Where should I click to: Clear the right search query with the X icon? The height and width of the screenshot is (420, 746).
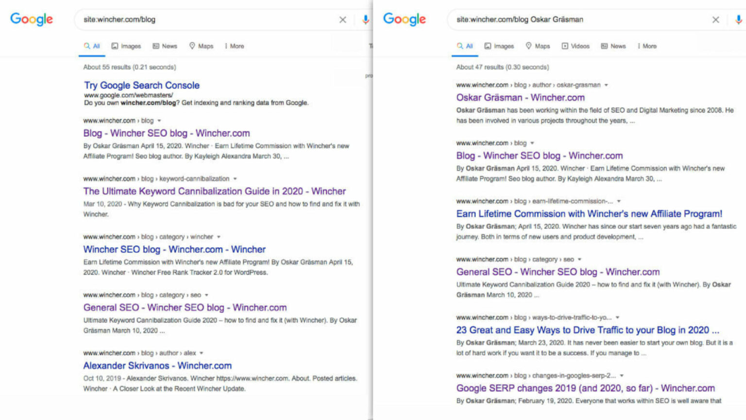tap(715, 20)
